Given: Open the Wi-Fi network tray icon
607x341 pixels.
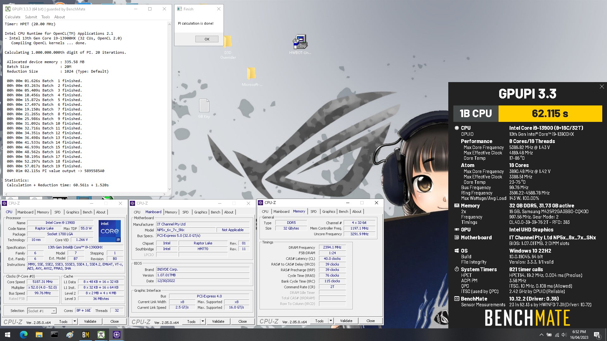Looking at the screenshot, I should coord(557,335).
